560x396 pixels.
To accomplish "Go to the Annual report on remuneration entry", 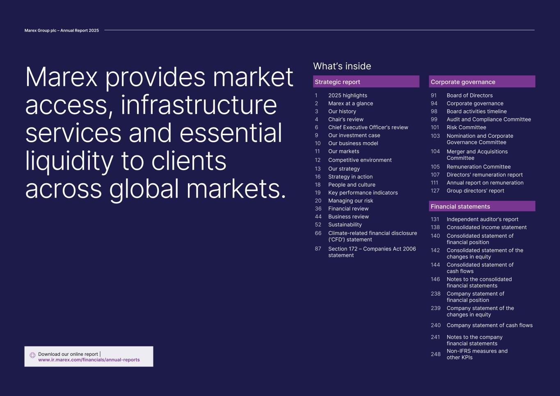I will click(x=485, y=183).
